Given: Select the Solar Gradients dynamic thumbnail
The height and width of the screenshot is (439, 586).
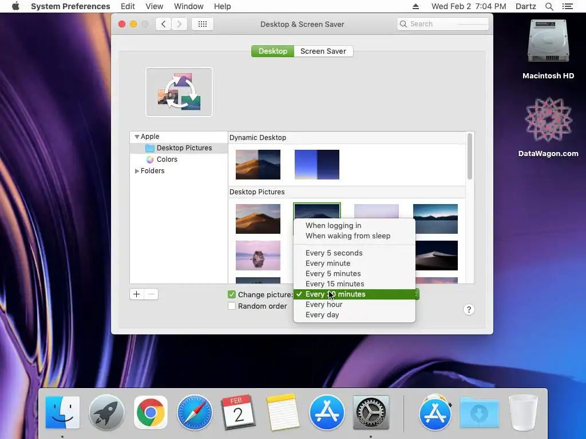Looking at the screenshot, I should point(317,165).
